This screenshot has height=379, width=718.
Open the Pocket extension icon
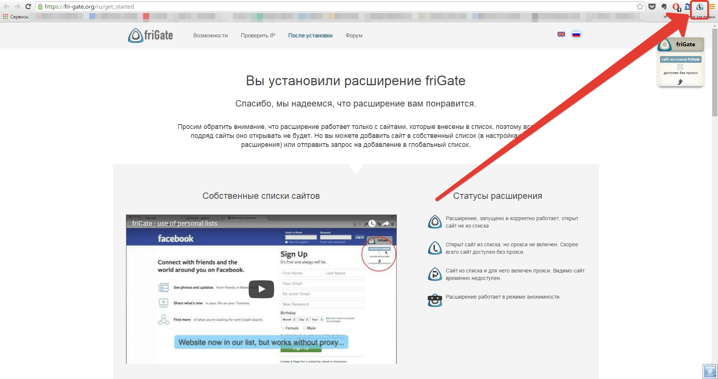(x=652, y=7)
